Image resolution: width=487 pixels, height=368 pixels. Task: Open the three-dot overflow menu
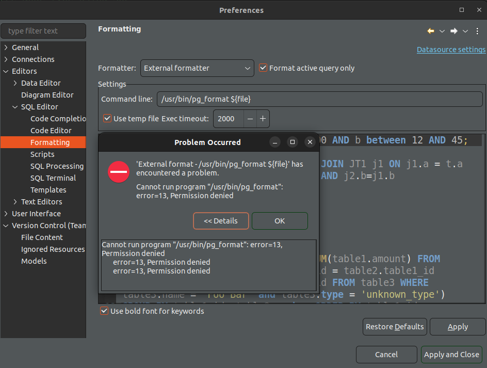coord(476,30)
